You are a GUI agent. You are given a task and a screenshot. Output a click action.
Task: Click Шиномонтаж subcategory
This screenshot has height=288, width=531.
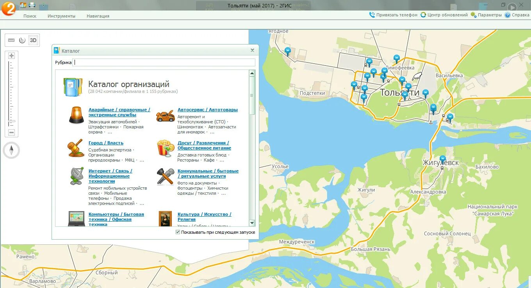coord(191,127)
